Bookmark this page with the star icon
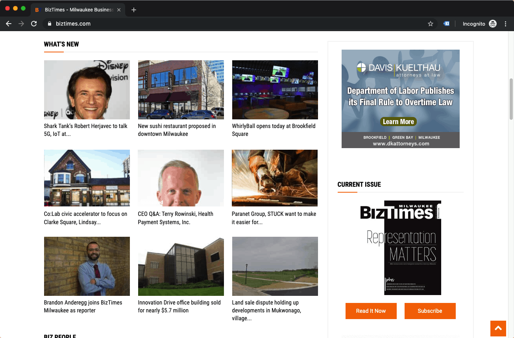Viewport: 514px width, 338px height. 431,24
